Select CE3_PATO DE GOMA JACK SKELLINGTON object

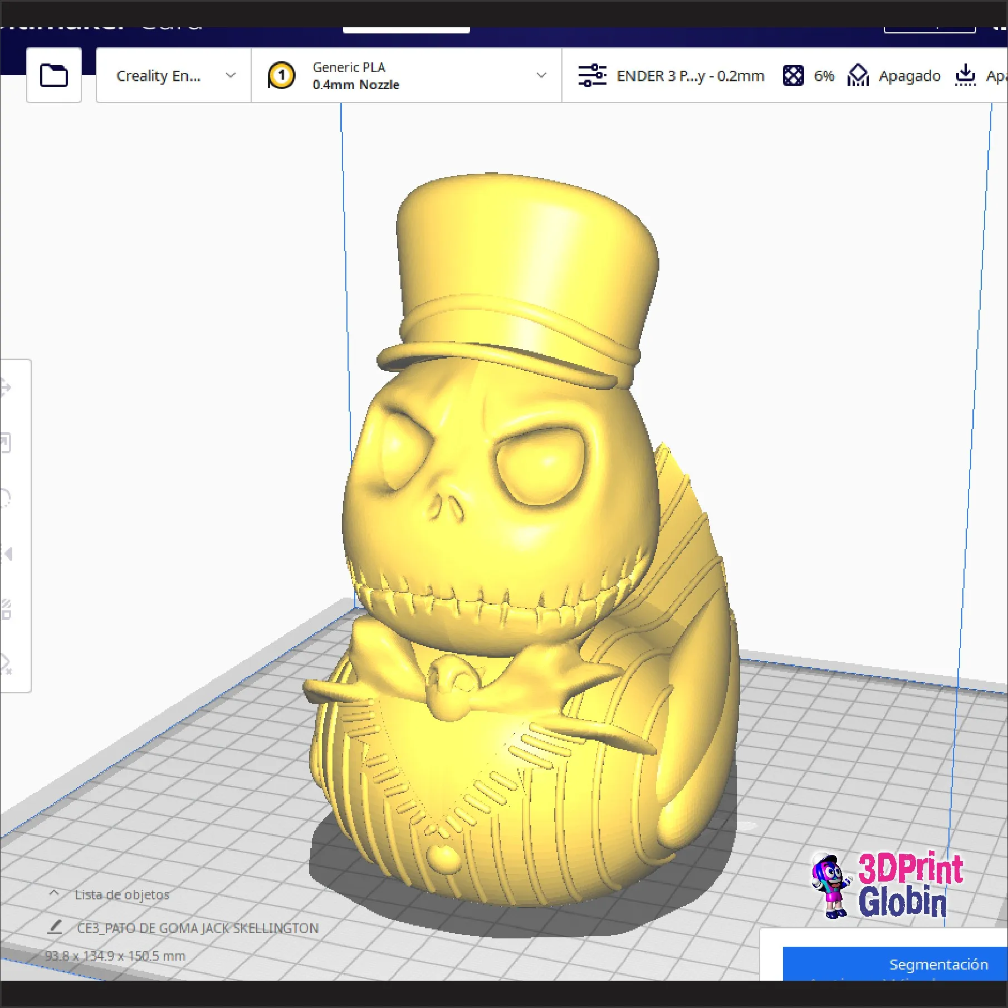coord(198,927)
